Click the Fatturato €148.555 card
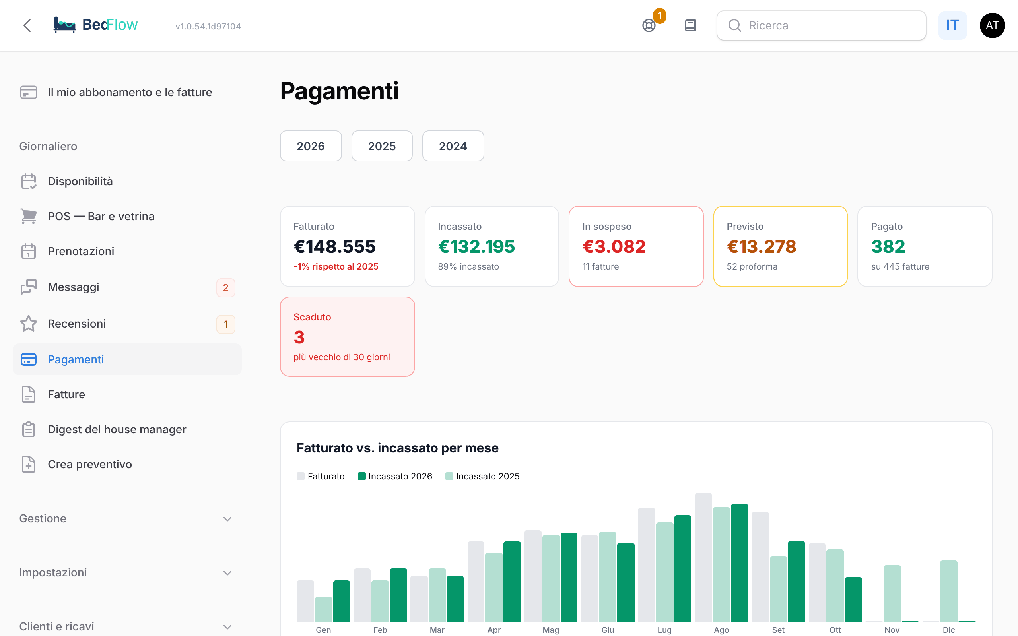 [348, 246]
